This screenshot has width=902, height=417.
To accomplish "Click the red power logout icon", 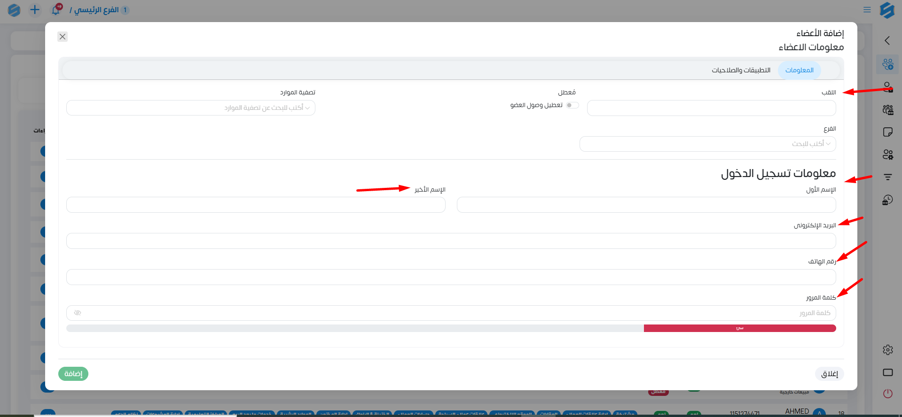I will (887, 394).
